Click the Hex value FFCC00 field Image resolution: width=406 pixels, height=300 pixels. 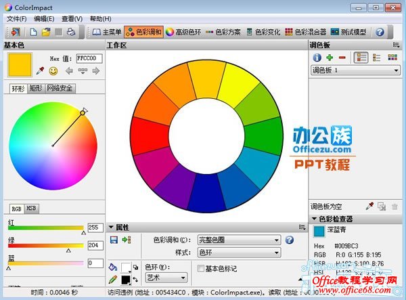pyautogui.click(x=89, y=58)
